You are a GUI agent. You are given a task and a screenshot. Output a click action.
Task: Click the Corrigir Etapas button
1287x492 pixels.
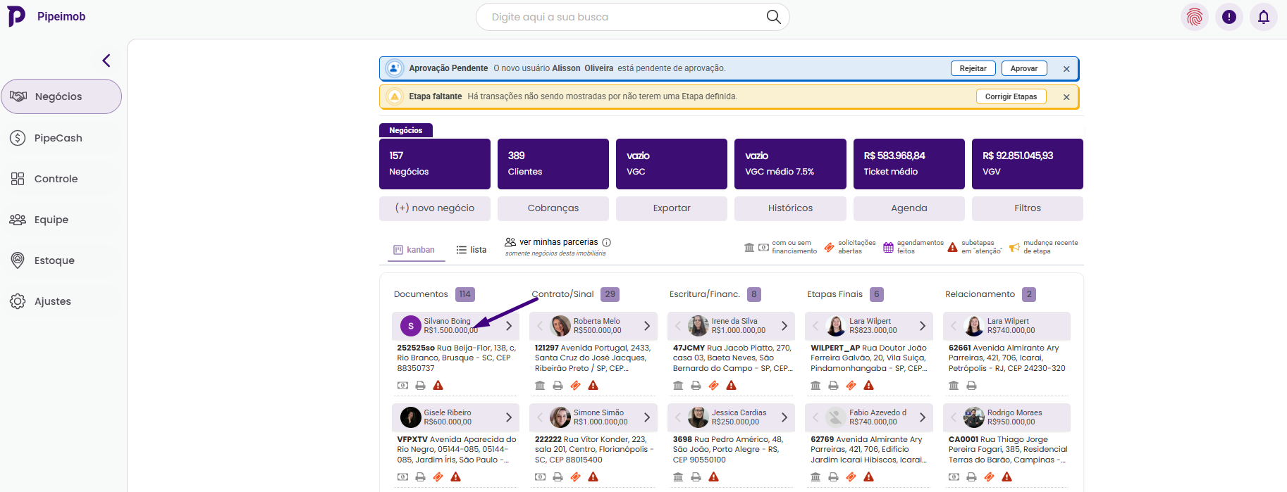(1011, 96)
